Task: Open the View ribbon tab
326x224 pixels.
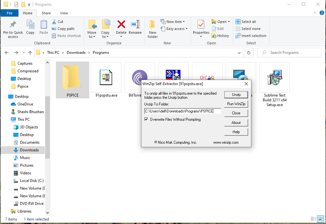Action: coord(64,13)
